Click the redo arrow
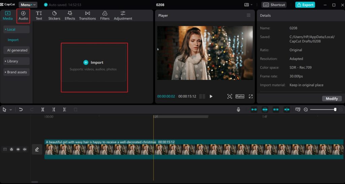 (x=32, y=110)
